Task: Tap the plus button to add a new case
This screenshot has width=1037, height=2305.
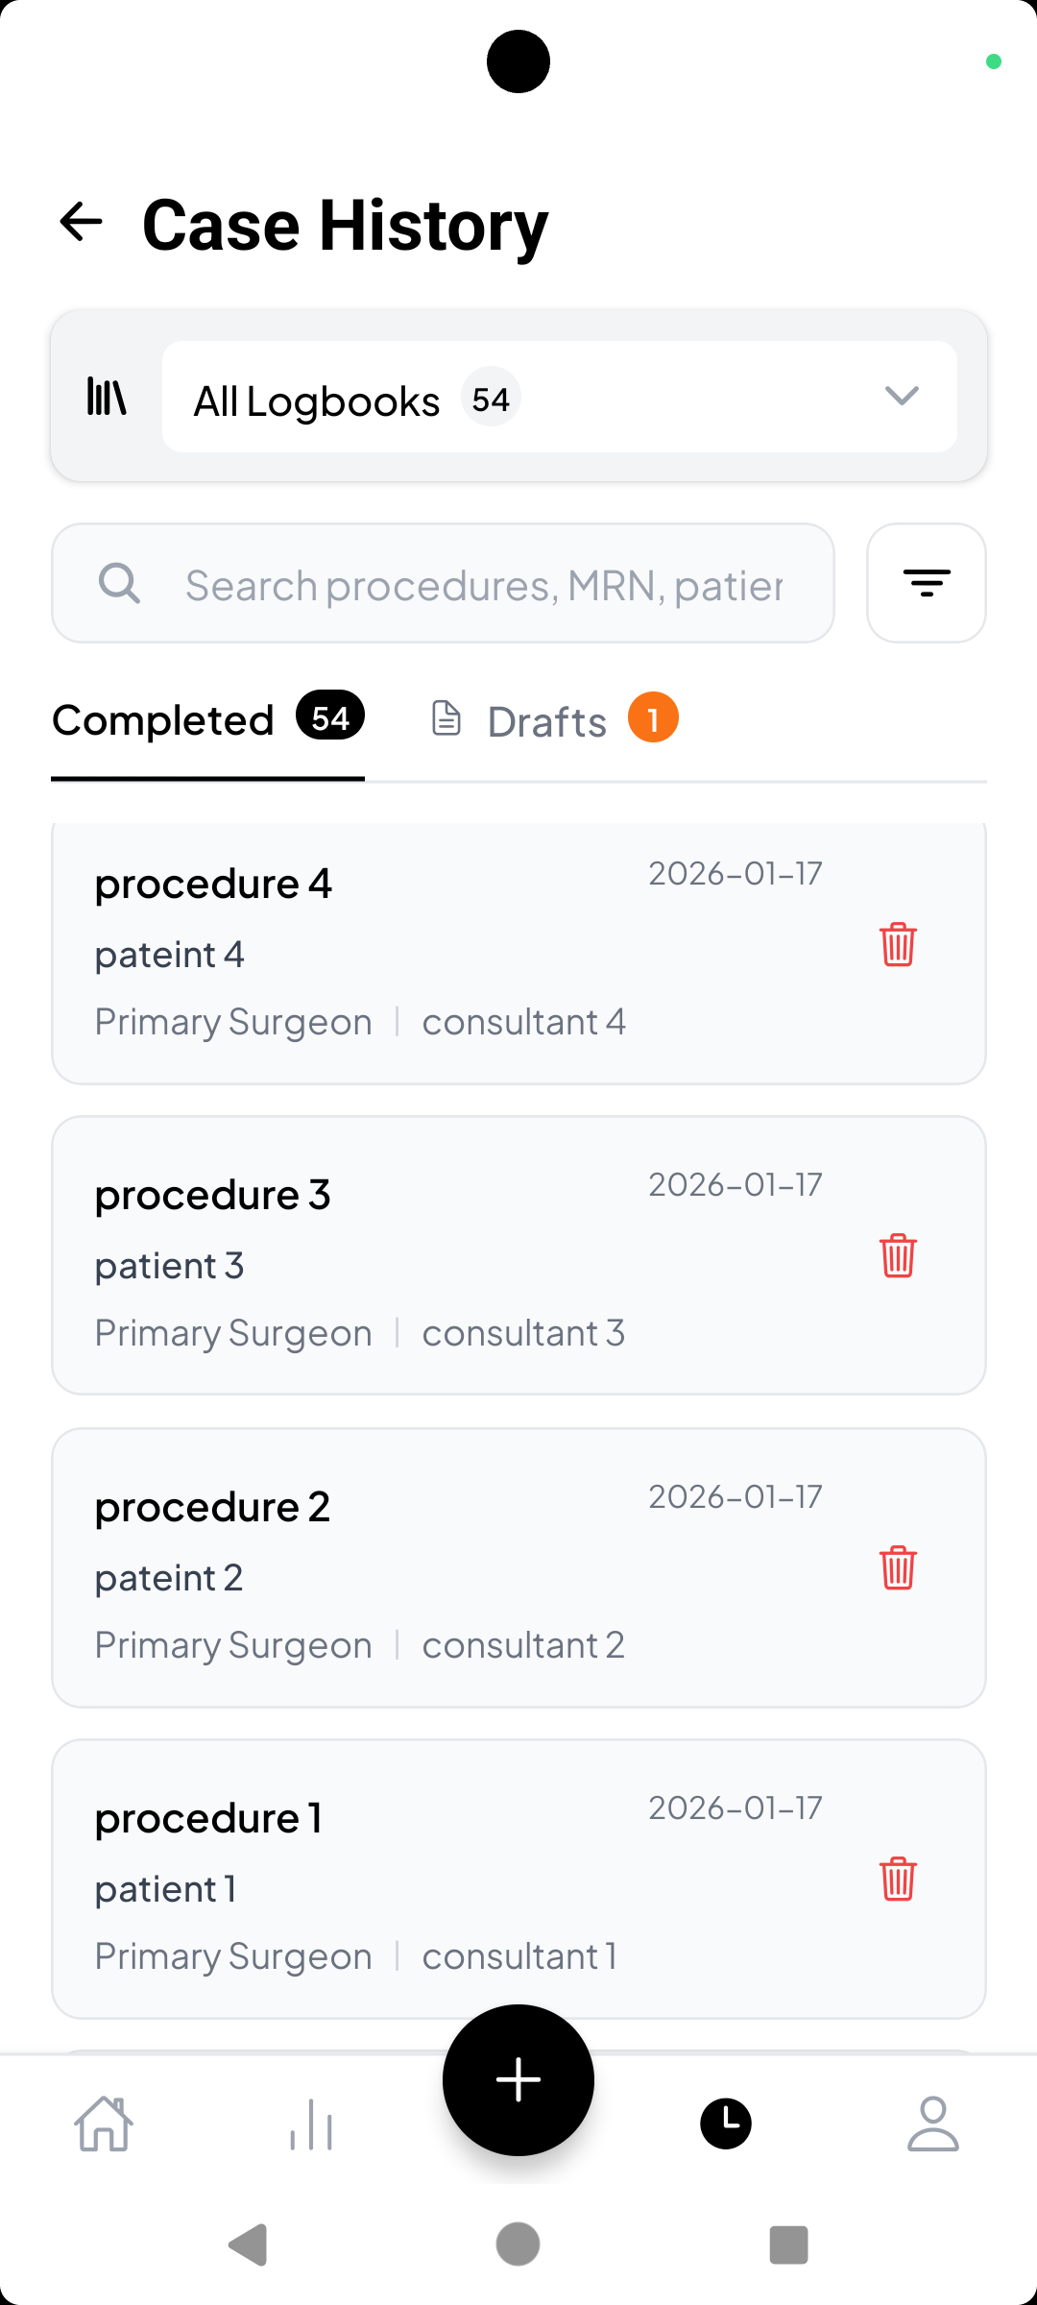Action: (518, 2080)
